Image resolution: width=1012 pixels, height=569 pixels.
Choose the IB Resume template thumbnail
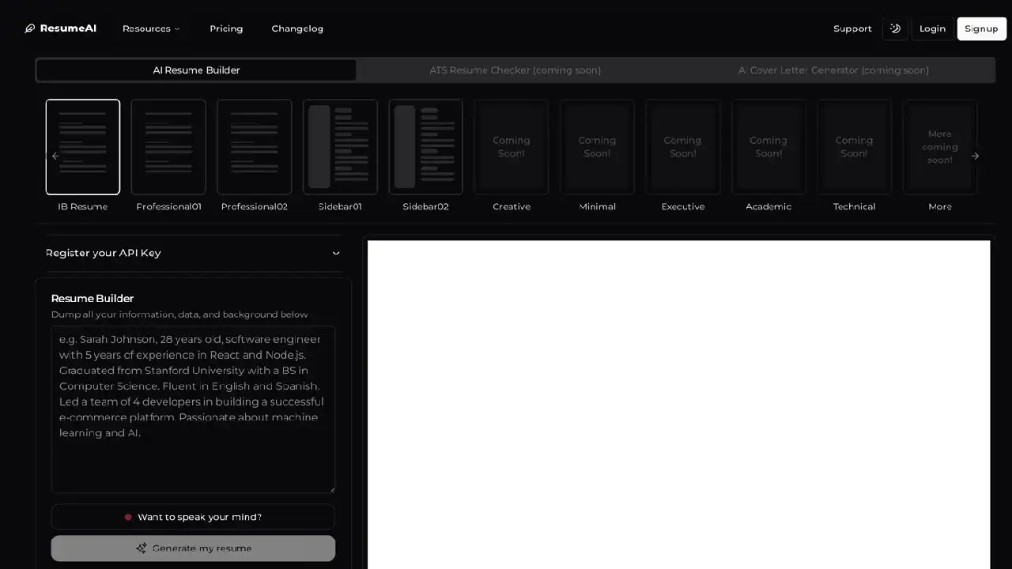pos(83,147)
